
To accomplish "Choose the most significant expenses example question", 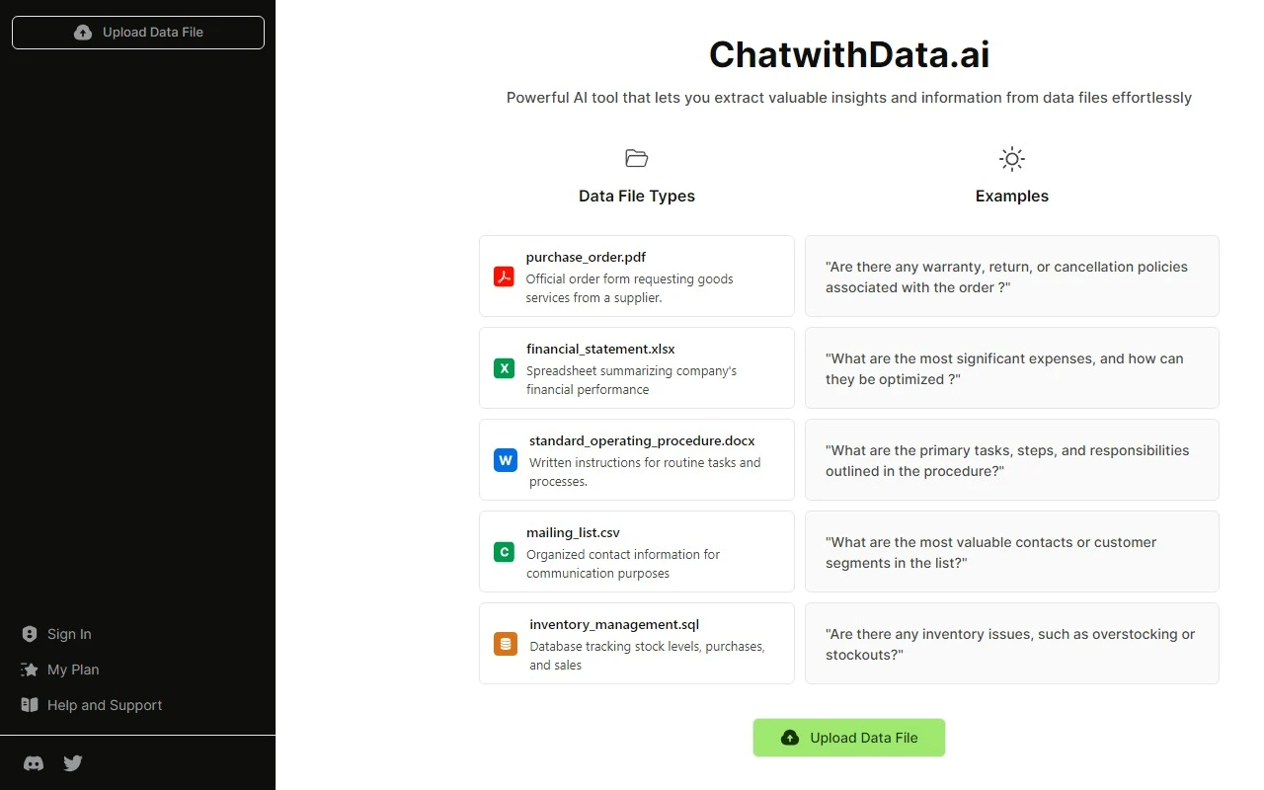I will click(1012, 368).
